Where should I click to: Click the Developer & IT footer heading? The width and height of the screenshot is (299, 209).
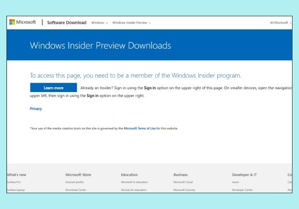tap(244, 175)
